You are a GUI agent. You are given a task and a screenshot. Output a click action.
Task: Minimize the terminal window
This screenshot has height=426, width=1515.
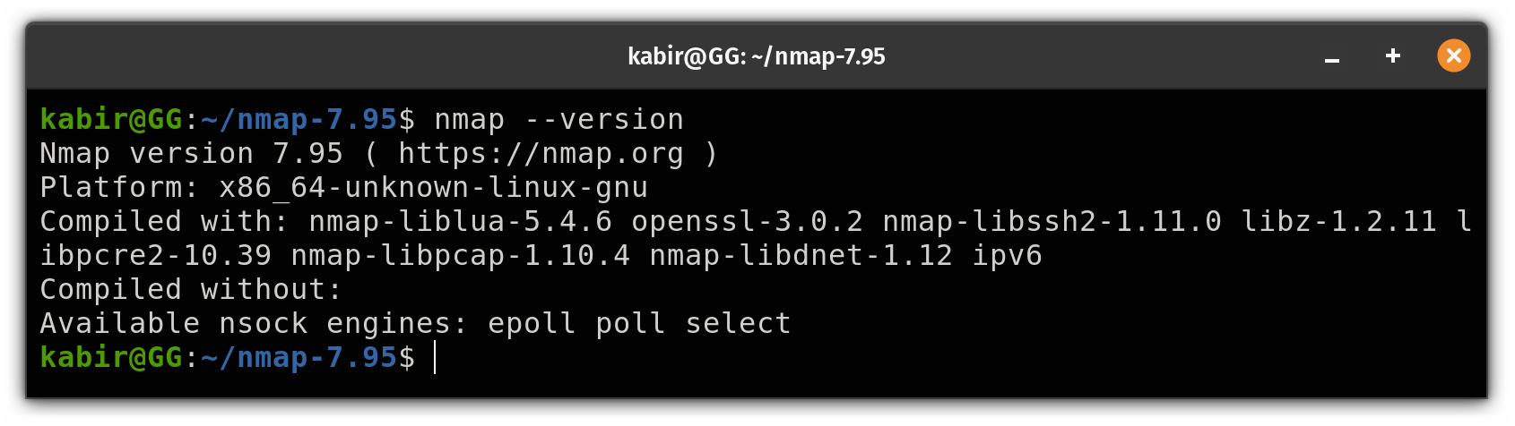(1332, 56)
